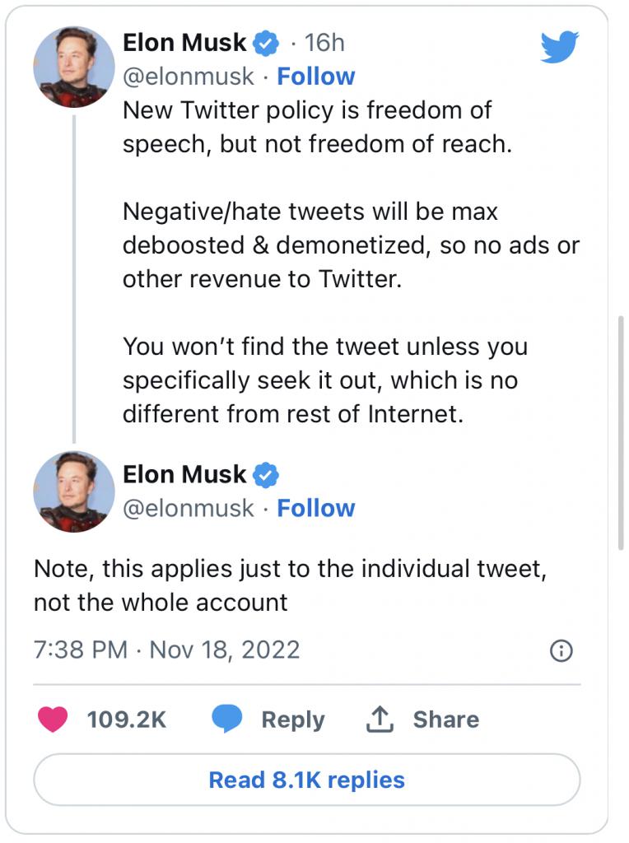Screen dimensions: 629x843
Task: Follow the account from the first tweet header
Action: point(315,77)
